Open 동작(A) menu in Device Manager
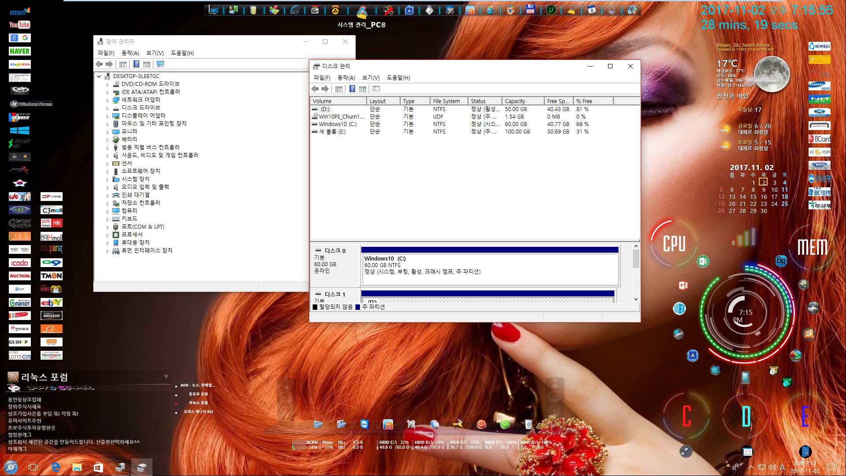 click(130, 53)
